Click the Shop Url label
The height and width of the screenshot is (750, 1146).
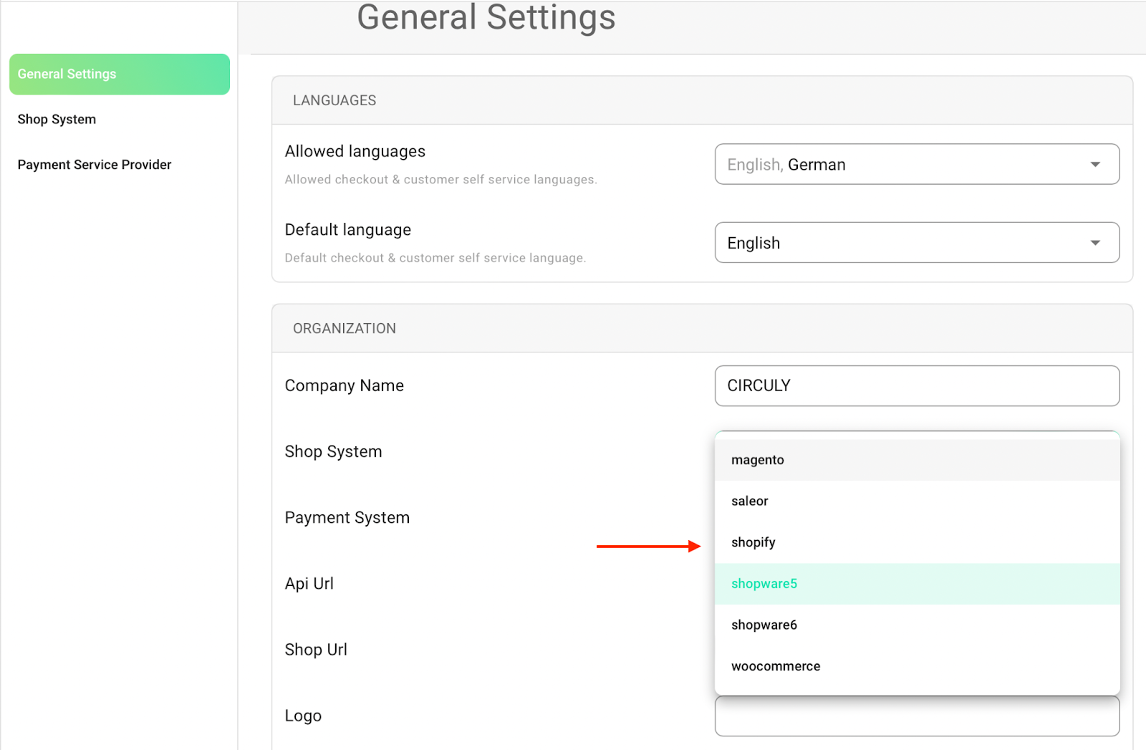(x=315, y=650)
